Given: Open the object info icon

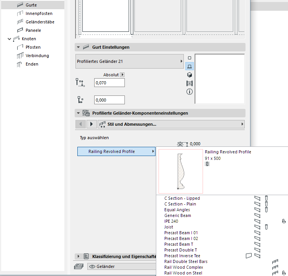Looking at the screenshot, I should pos(190,92).
